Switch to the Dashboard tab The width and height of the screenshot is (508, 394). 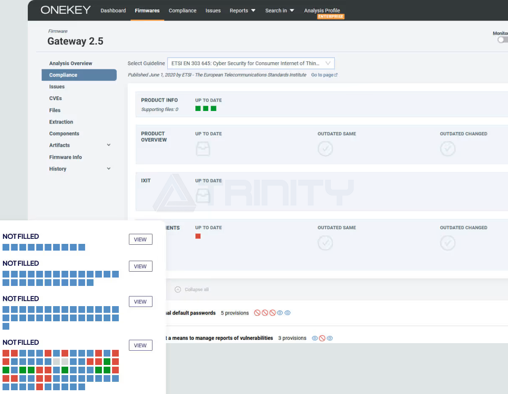tap(113, 11)
